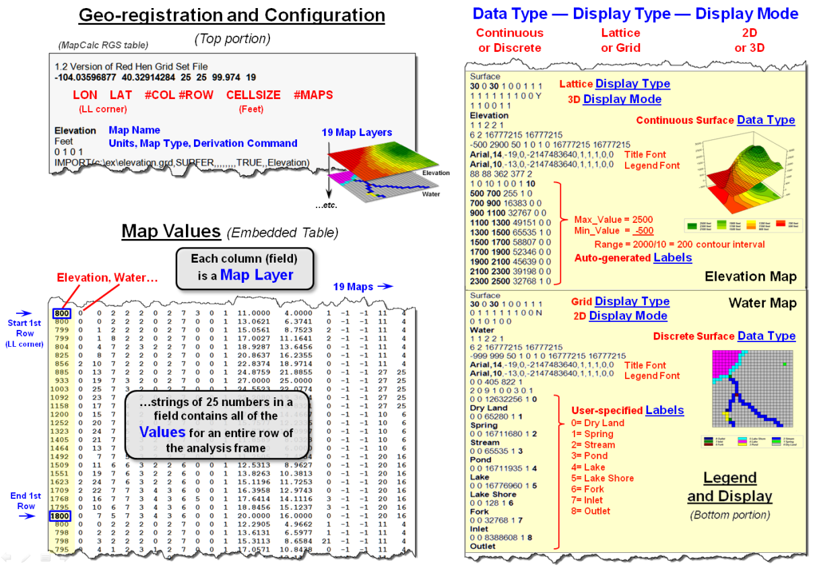815x569 pixels.
Task: Open the Continuous Surface Data Type link
Action: click(766, 121)
